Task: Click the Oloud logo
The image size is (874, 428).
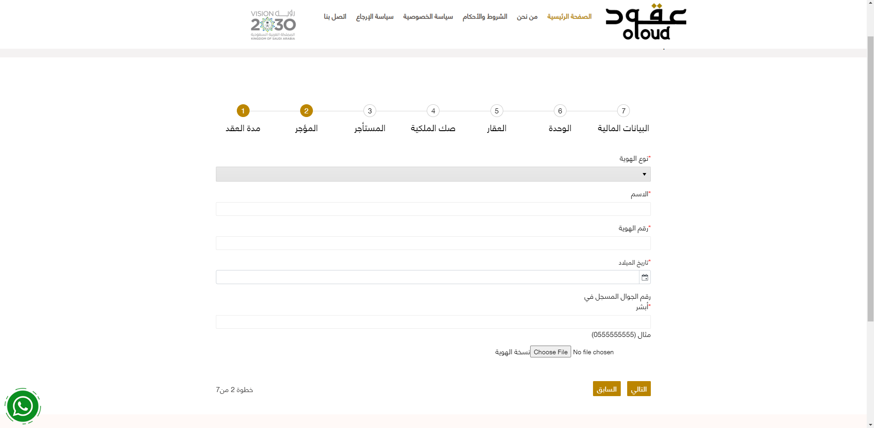Action: 645,23
